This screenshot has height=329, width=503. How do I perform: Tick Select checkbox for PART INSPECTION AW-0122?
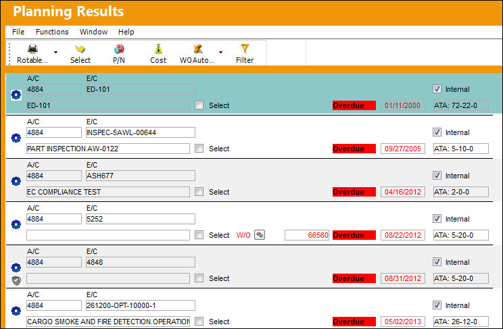click(199, 149)
